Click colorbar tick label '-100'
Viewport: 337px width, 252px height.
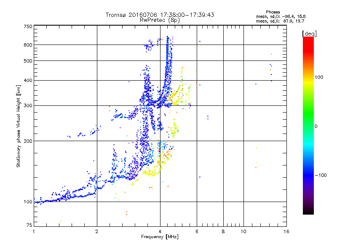(321, 175)
